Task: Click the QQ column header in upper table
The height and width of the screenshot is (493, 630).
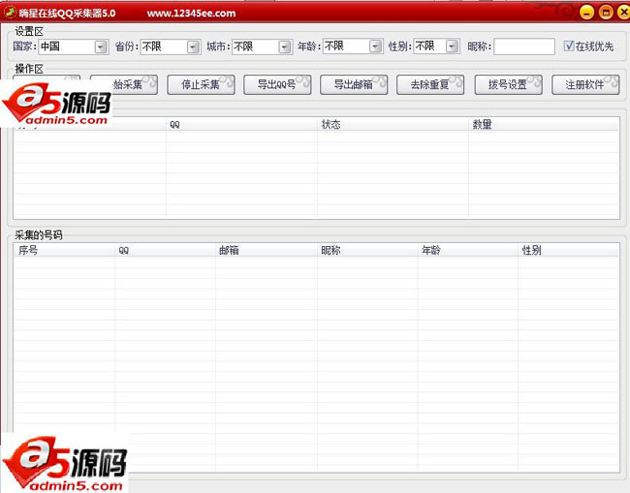Action: [x=241, y=124]
